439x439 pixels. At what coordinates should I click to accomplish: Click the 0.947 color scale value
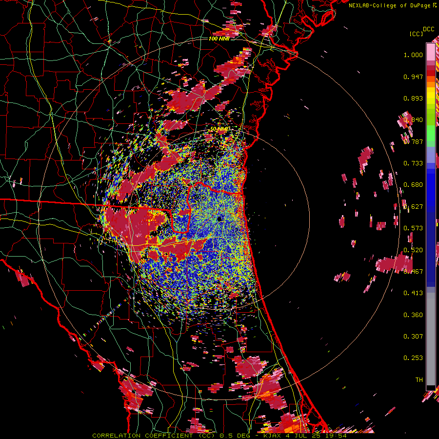(x=413, y=77)
